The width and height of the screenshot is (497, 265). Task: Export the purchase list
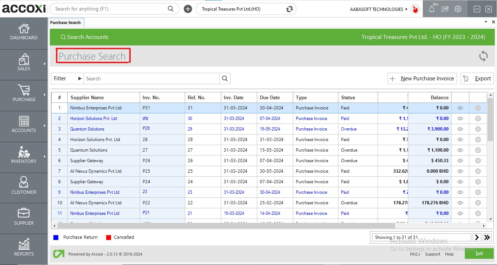(477, 78)
